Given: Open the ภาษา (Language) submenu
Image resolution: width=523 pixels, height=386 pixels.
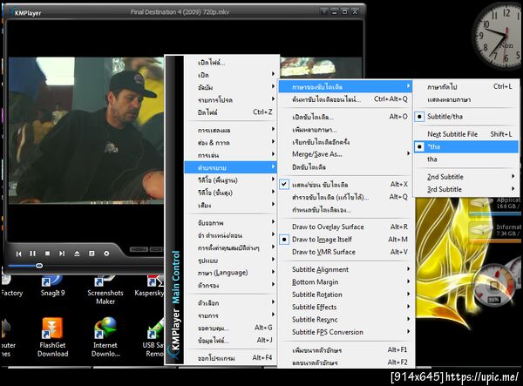Looking at the screenshot, I should point(230,273).
